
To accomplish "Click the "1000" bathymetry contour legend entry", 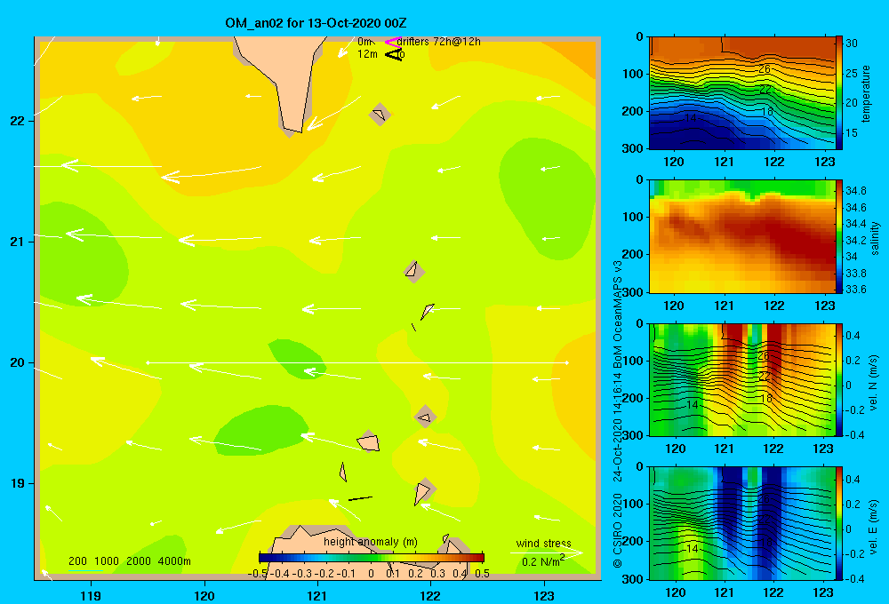I will (x=107, y=561).
